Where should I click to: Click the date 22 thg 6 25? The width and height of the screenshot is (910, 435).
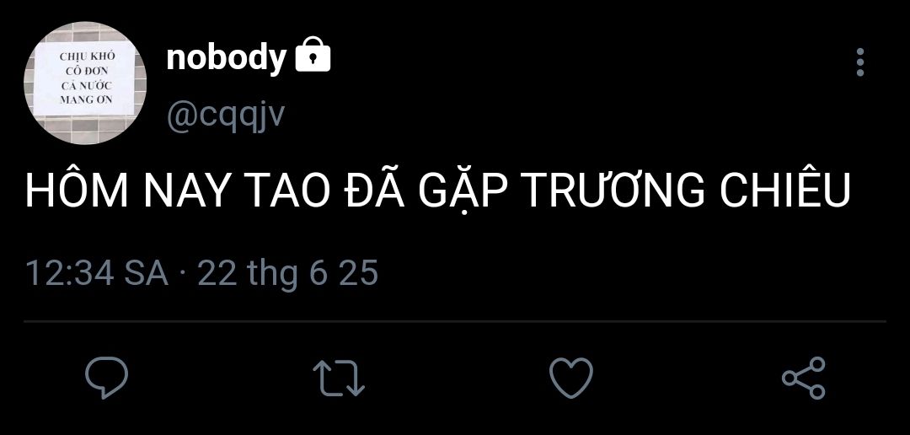pyautogui.click(x=288, y=273)
